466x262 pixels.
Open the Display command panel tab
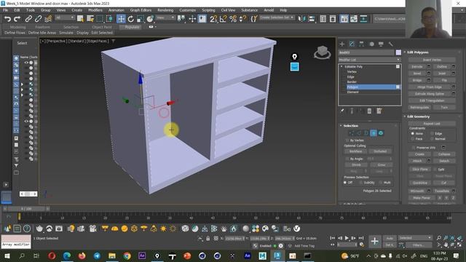point(381,44)
